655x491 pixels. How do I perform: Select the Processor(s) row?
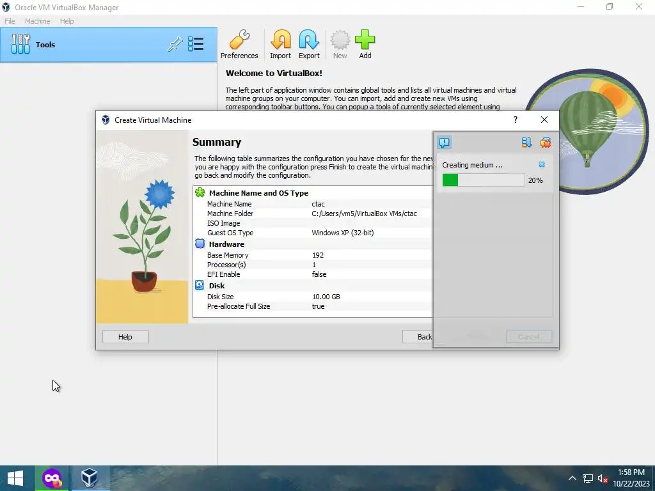point(313,265)
